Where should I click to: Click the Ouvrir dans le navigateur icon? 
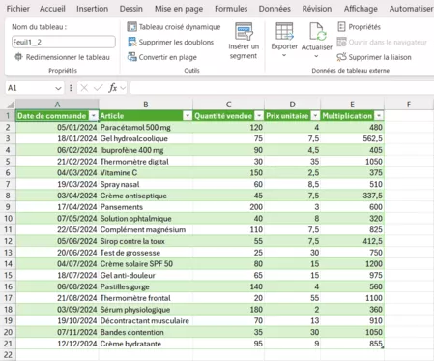click(x=341, y=42)
